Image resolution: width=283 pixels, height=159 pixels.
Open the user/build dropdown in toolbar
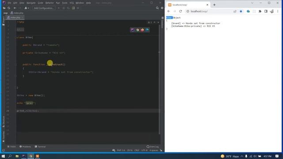click(27, 8)
